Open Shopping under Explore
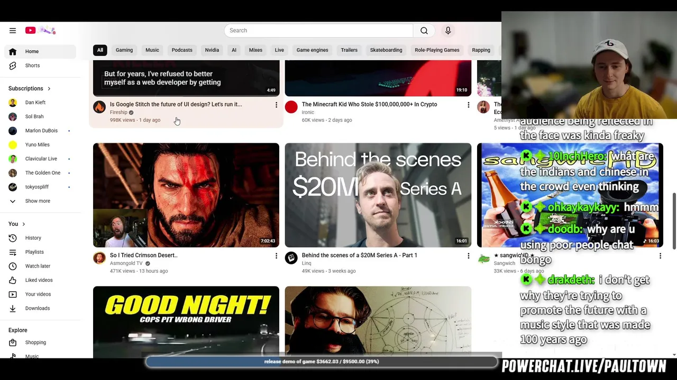 click(40, 343)
